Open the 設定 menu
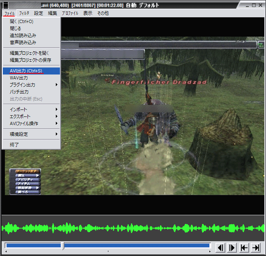 (39, 13)
